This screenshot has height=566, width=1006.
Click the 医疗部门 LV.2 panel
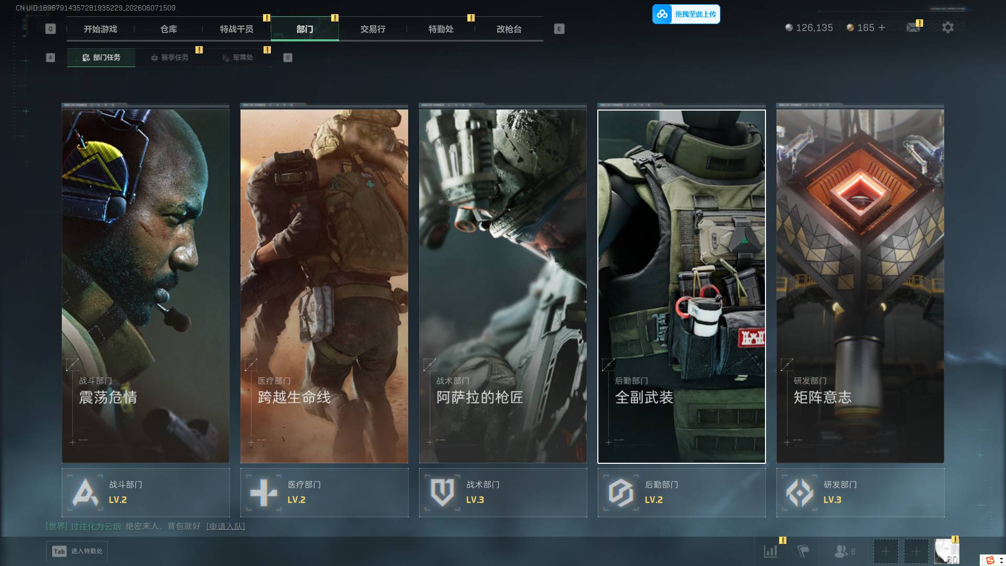pyautogui.click(x=324, y=493)
